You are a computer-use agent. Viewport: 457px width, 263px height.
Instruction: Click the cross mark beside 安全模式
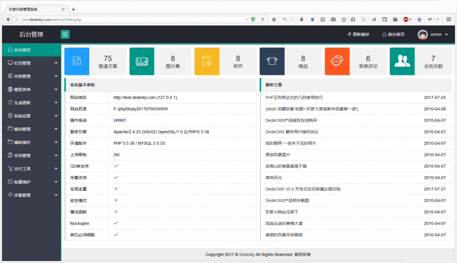click(115, 200)
